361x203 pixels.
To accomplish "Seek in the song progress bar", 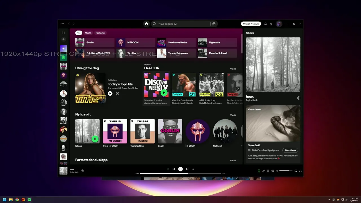I will [x=180, y=174].
